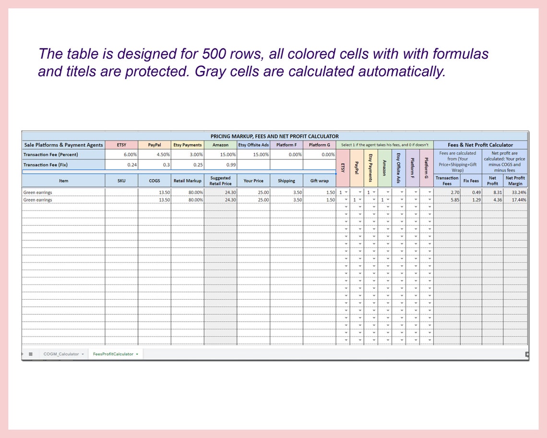Click the Gift wrap cell showing 1.50
This screenshot has height=438, width=547.
(320, 192)
